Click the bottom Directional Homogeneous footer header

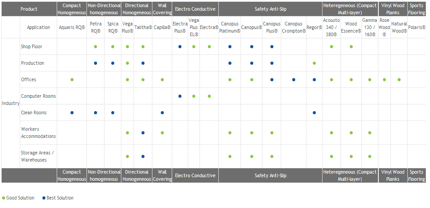[x=137, y=175]
